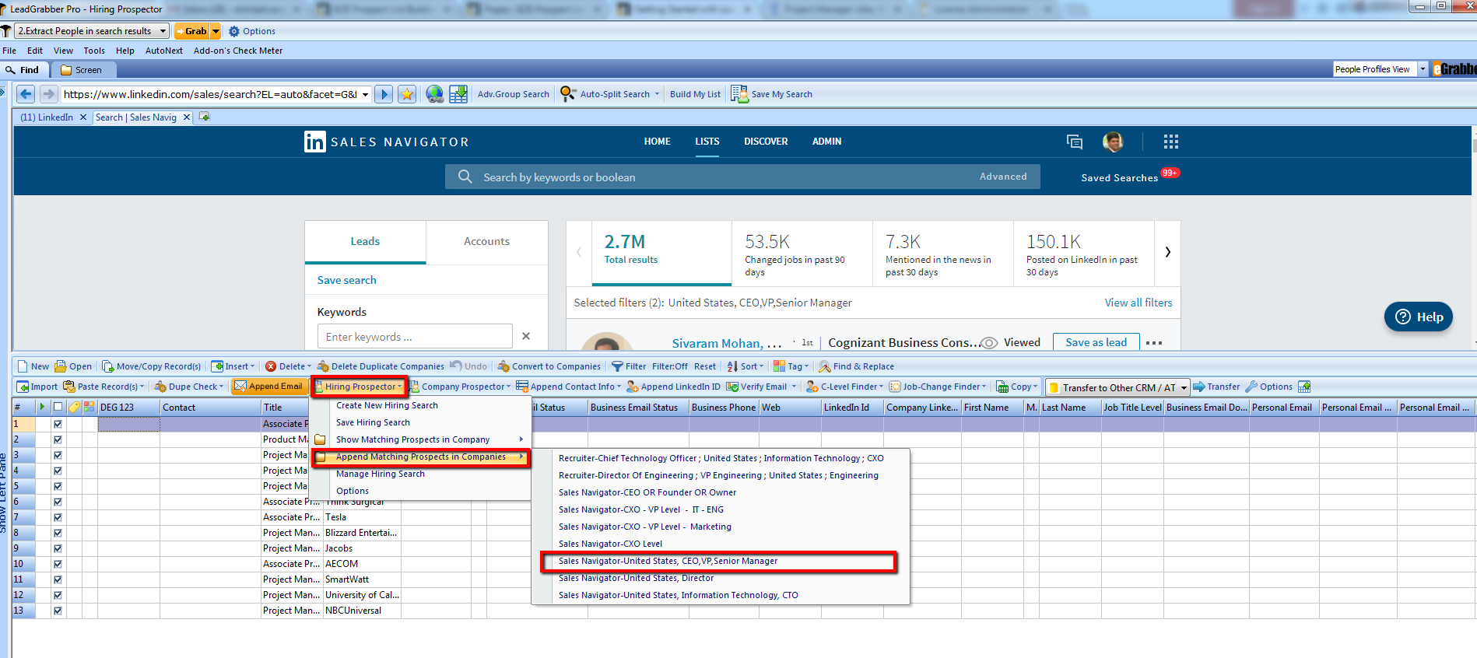Viewport: 1477px width, 658px height.
Task: Click Save as lead button
Action: [x=1096, y=342]
